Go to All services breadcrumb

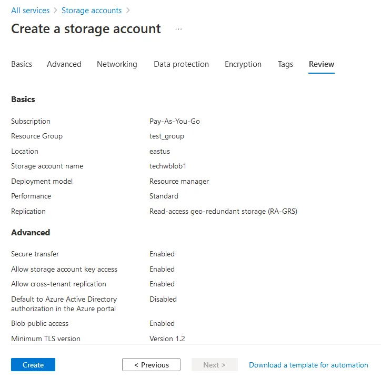30,11
